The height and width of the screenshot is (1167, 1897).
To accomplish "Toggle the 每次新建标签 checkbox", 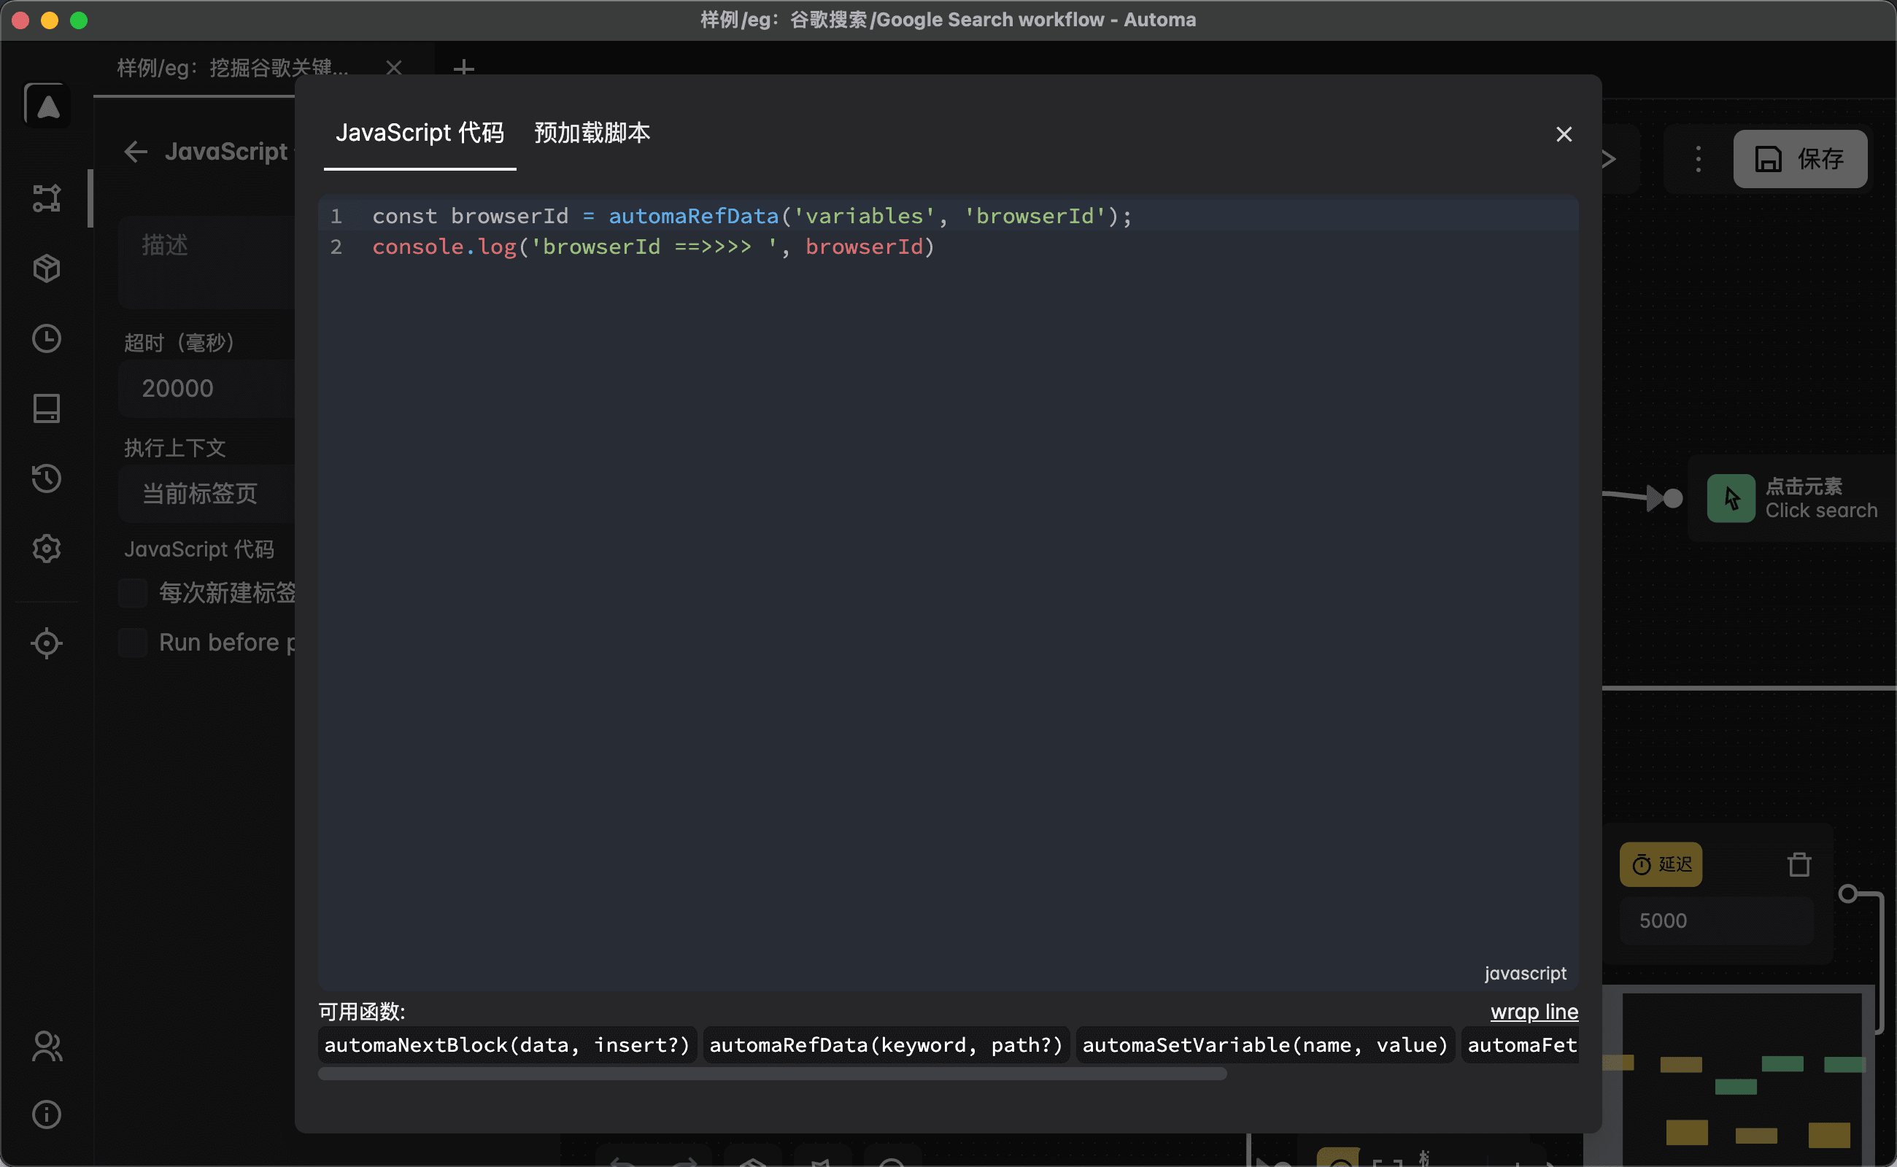I will pos(133,593).
